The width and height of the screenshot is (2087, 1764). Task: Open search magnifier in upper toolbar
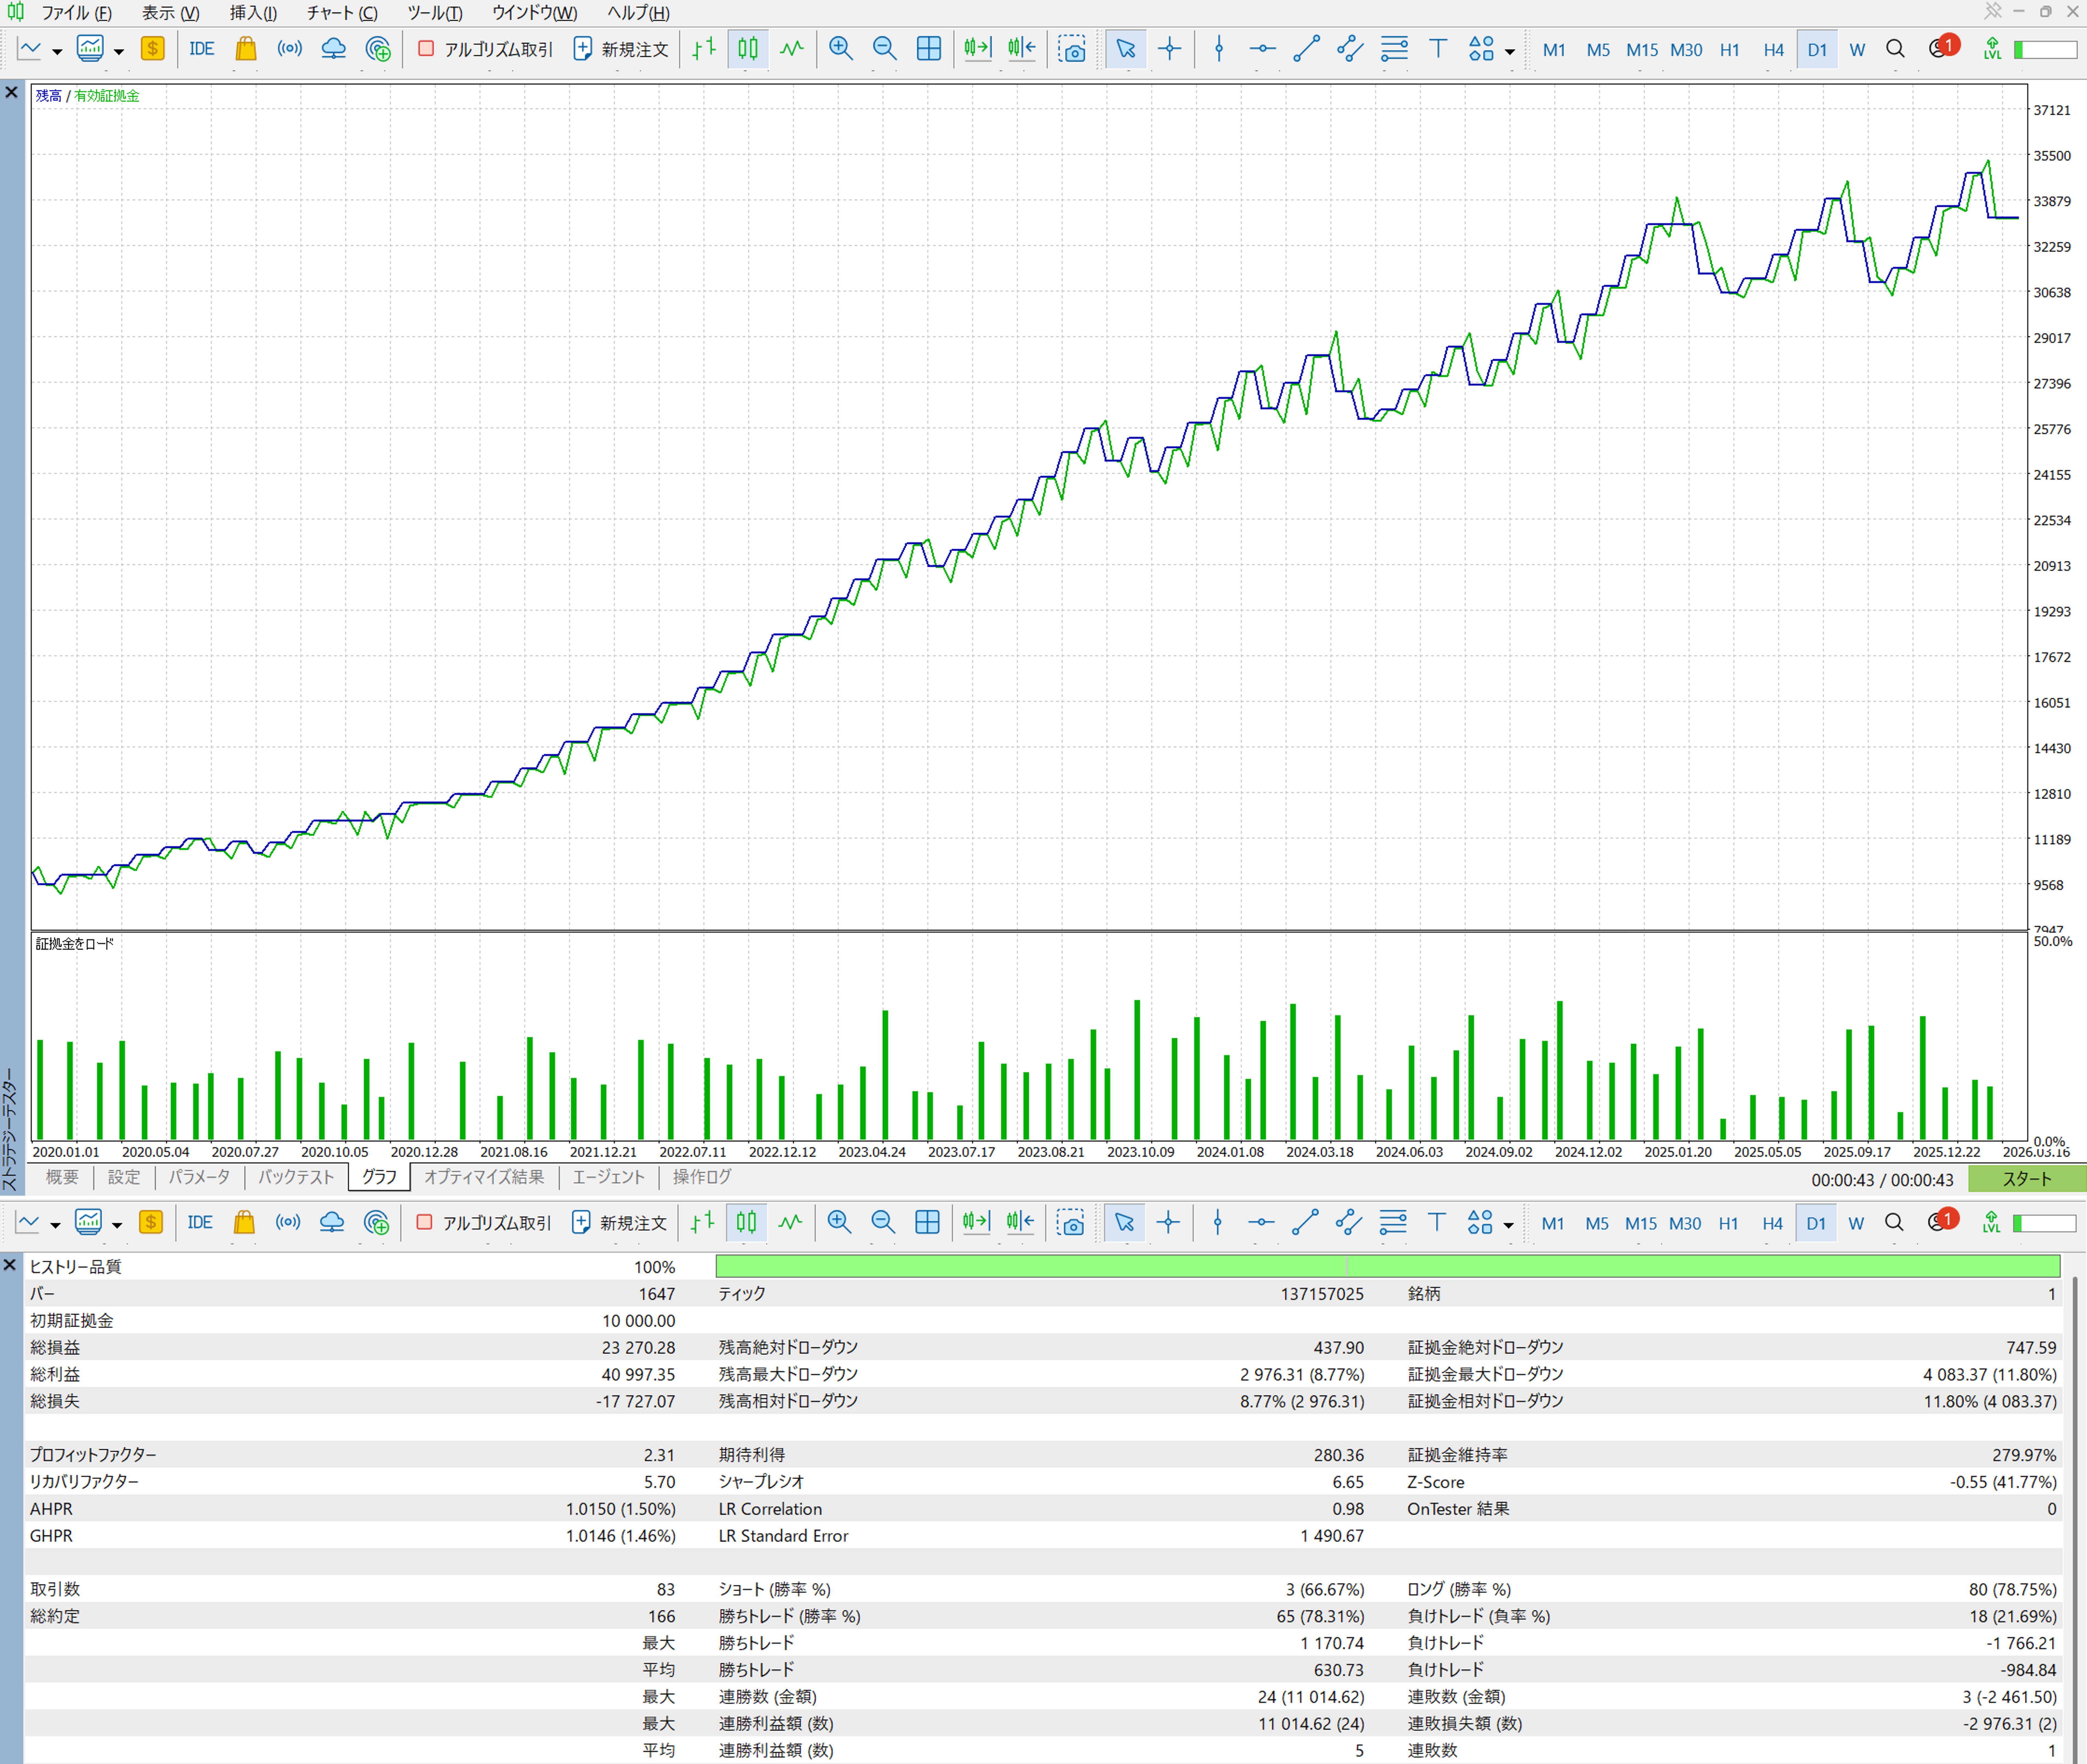click(x=1895, y=49)
